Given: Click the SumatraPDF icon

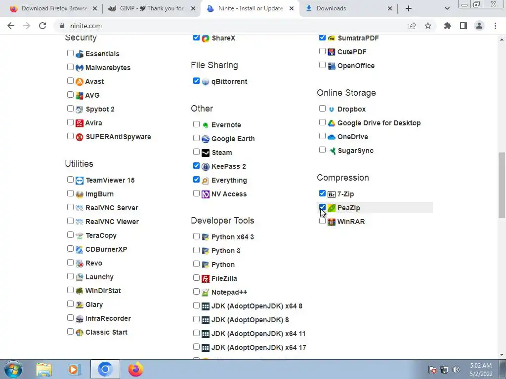Looking at the screenshot, I should pos(332,38).
